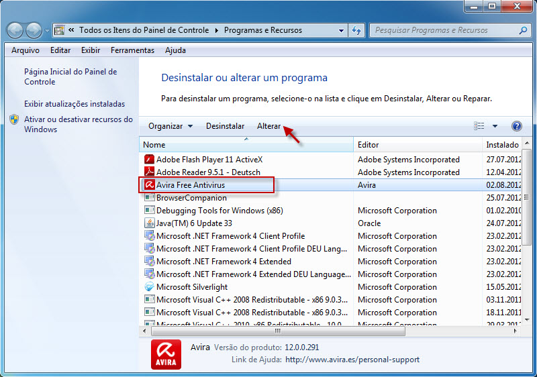Click the BrowserCompanion icon

(149, 197)
